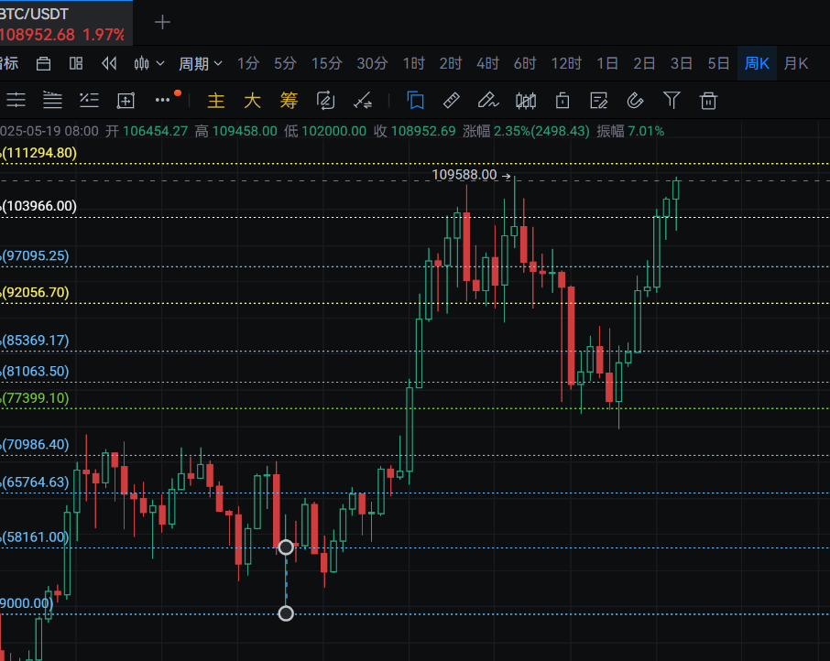
Task: Select the candlestick chart type icon
Action: point(141,64)
